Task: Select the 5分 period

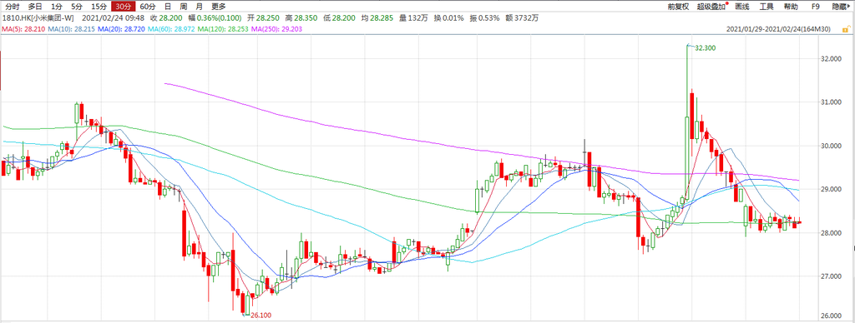Action: (x=77, y=7)
